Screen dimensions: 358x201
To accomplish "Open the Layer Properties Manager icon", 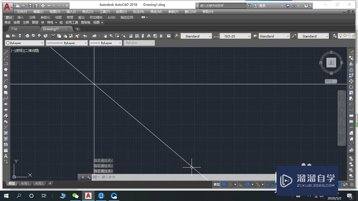I will click(x=335, y=36).
